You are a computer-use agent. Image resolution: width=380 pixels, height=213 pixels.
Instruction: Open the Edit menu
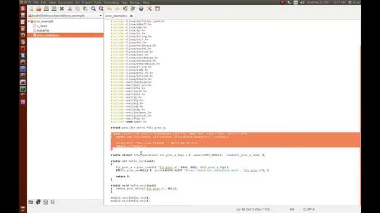pyautogui.click(x=43, y=2)
